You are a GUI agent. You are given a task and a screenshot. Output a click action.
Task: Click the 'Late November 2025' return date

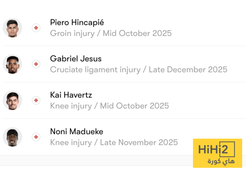coord(139,143)
